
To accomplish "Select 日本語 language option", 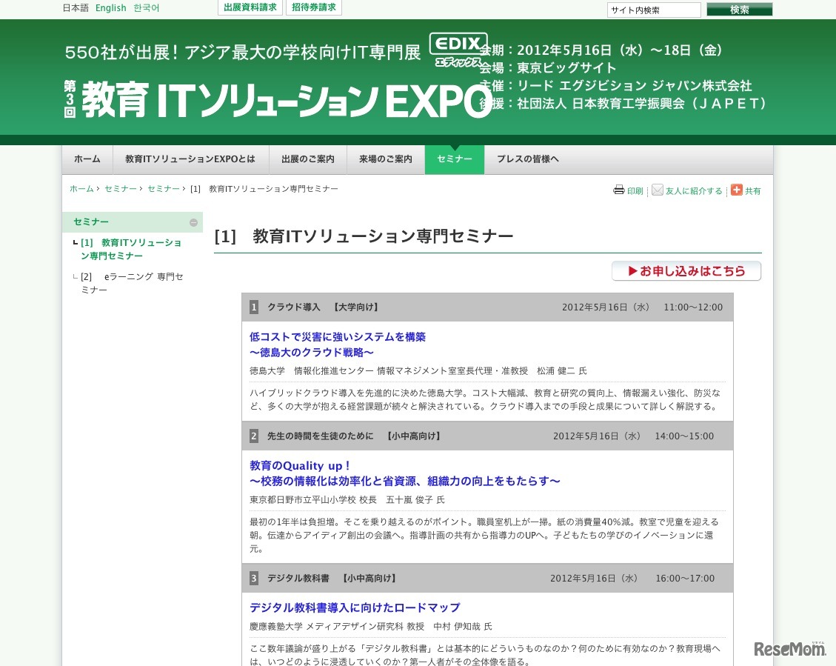I will pyautogui.click(x=76, y=8).
